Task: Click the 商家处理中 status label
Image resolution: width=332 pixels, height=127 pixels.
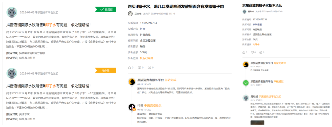Action: (x=280, y=63)
